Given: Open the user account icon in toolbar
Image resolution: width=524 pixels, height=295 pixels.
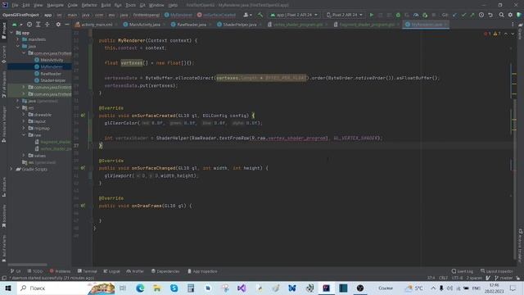Looking at the screenshot, I should click(x=247, y=15).
